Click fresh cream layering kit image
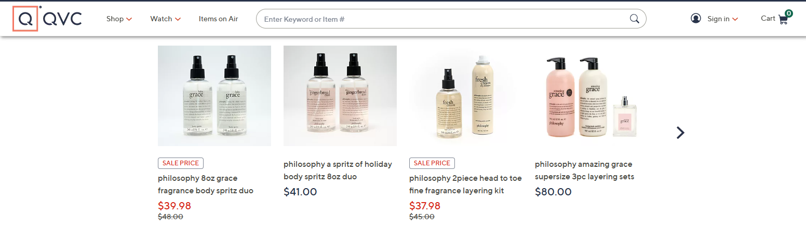806x228 pixels. [466, 96]
